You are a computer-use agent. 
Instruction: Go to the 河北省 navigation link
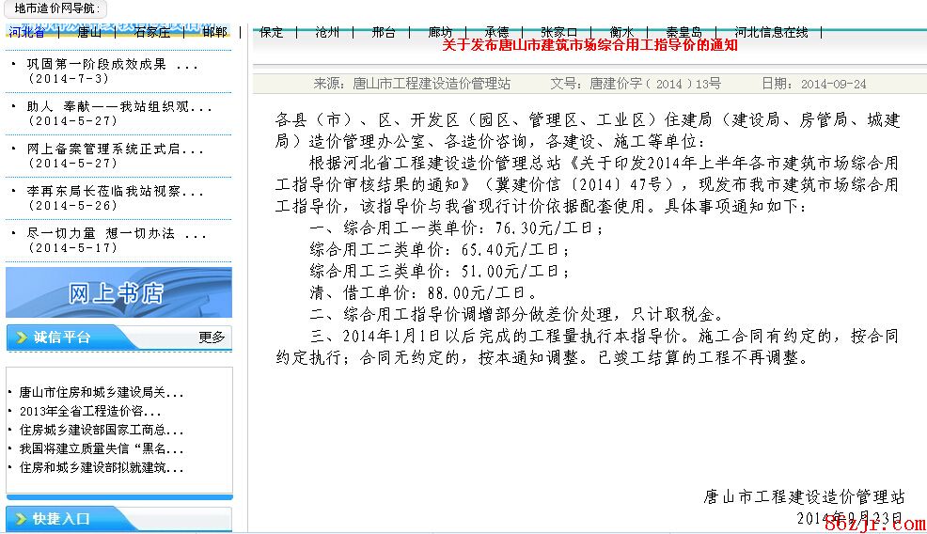(x=26, y=32)
